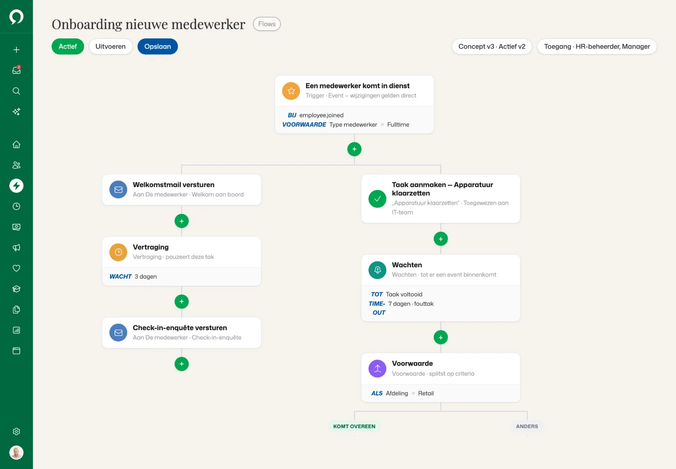This screenshot has width=676, height=469.
Task: Click the Uitvoeren button
Action: [x=111, y=46]
